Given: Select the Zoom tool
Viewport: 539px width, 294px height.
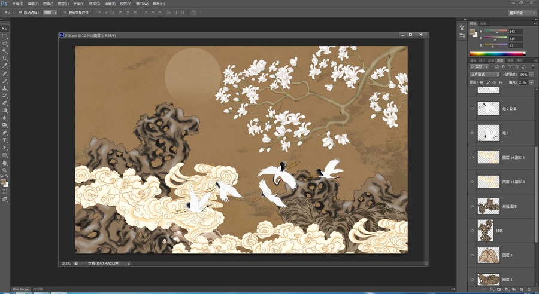Looking at the screenshot, I should coord(4,170).
